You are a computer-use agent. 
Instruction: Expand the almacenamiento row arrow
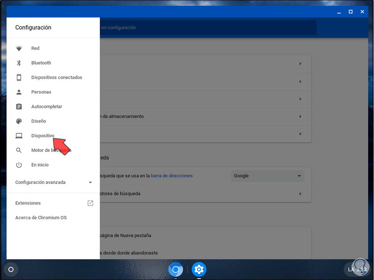[x=300, y=117]
